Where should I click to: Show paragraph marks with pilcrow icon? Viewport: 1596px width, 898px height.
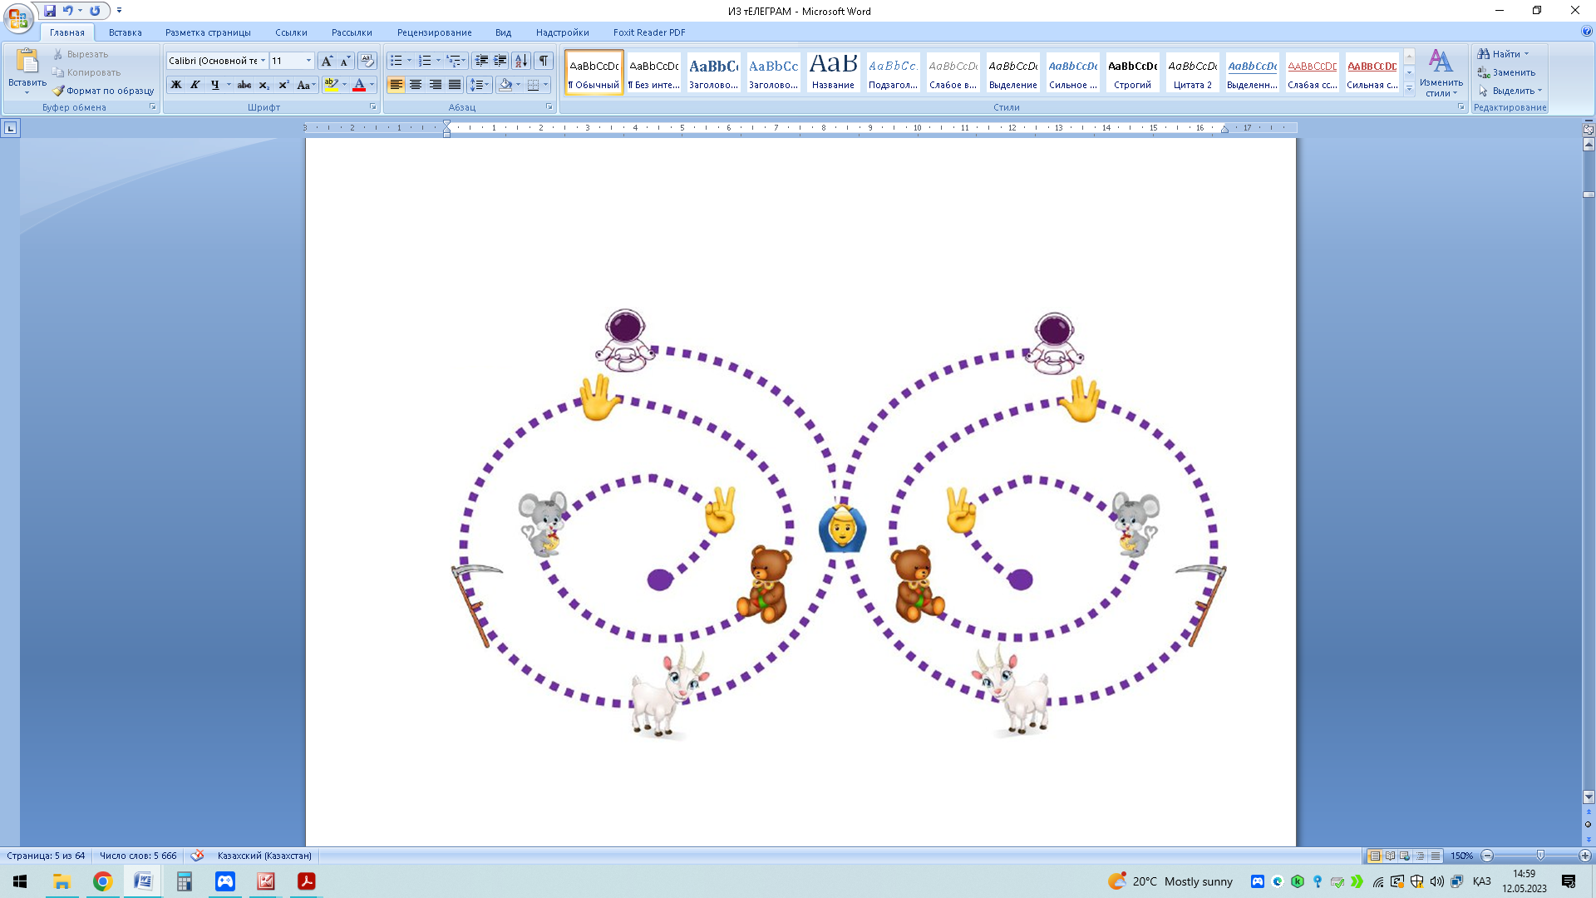(x=543, y=61)
